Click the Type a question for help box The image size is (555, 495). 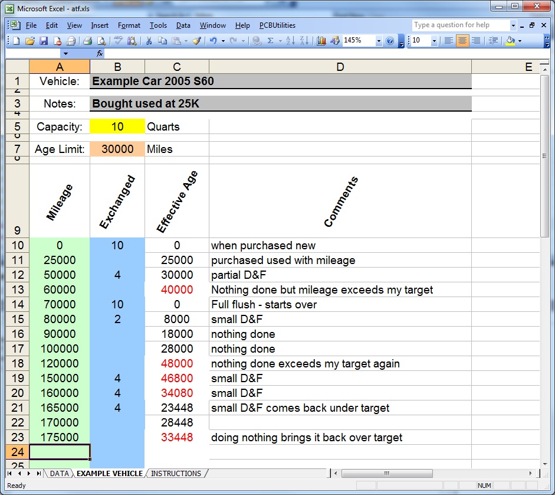click(x=460, y=25)
